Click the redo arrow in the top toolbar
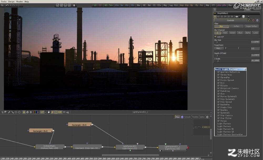Image resolution: width=263 pixels, height=160 pixels. (14, 5)
